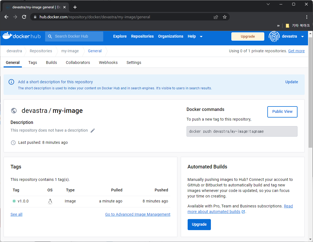Click the Linux penguin OS icon

tap(50, 202)
